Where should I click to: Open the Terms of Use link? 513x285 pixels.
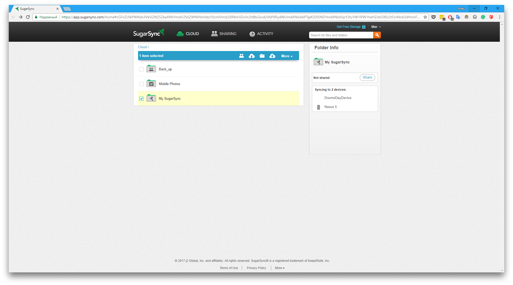tap(229, 268)
